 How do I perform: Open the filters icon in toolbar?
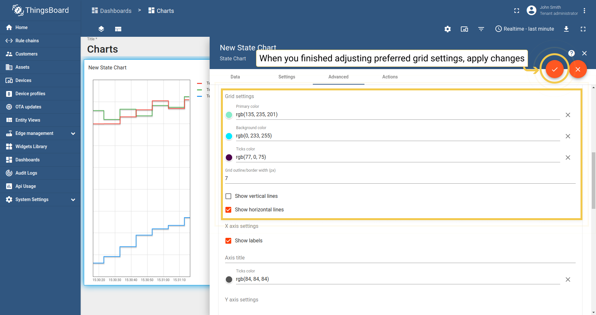point(481,29)
